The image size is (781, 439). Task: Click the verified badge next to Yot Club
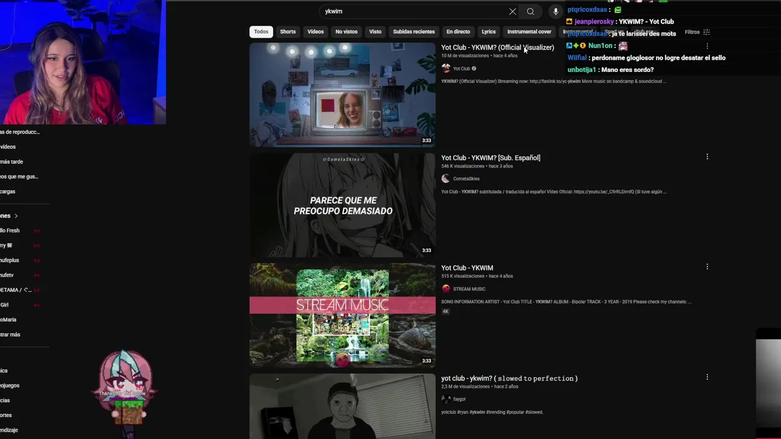(473, 68)
